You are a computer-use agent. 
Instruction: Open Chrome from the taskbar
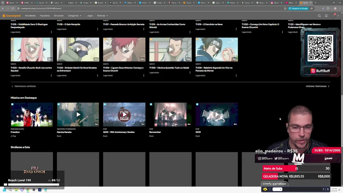coord(28,190)
